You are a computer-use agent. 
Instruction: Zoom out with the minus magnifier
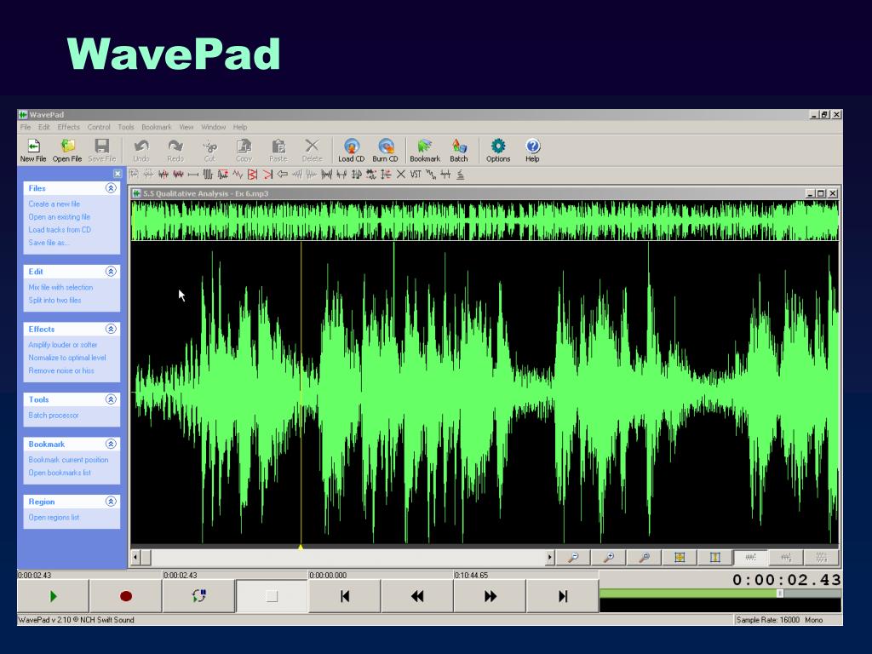(x=573, y=557)
